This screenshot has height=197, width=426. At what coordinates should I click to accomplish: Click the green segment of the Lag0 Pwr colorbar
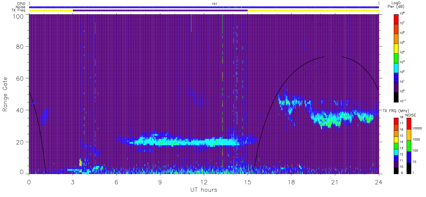pos(397,58)
